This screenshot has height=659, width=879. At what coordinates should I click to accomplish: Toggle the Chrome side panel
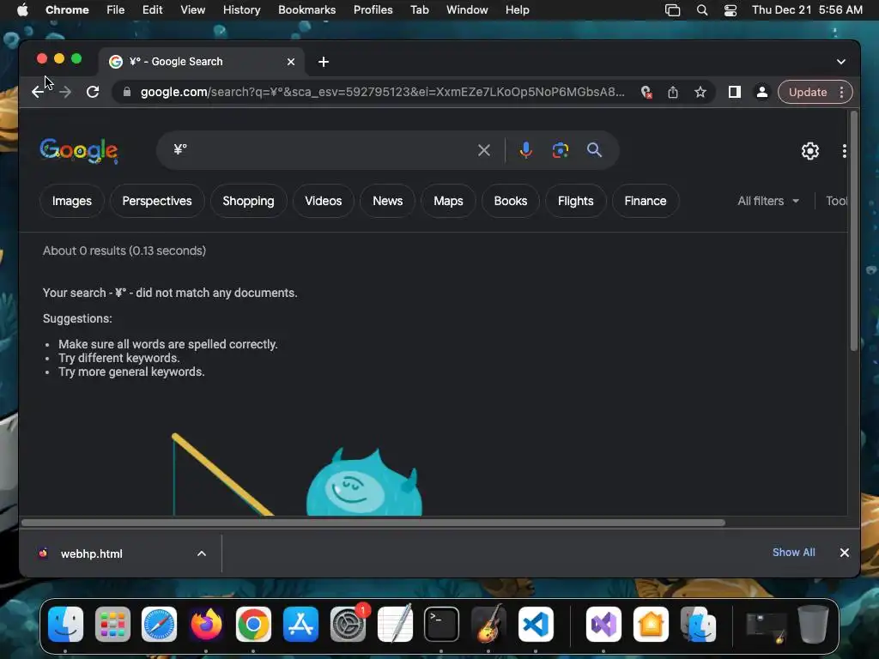click(735, 92)
